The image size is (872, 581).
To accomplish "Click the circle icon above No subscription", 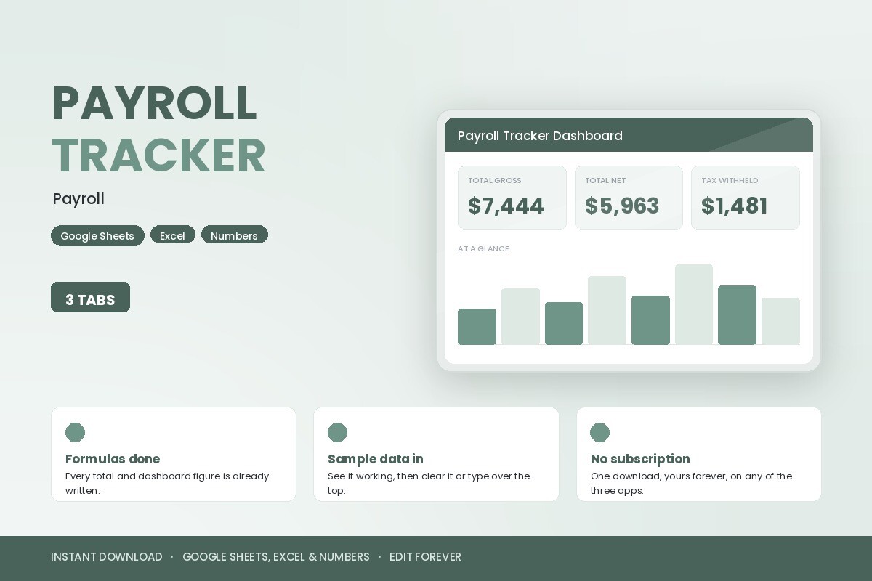I will click(x=599, y=432).
